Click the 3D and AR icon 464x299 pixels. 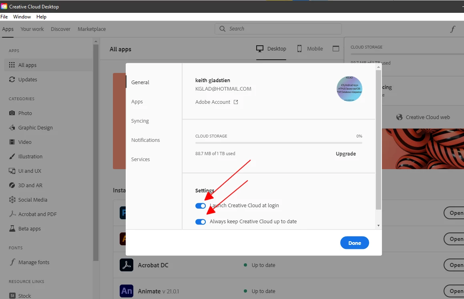[12, 185]
